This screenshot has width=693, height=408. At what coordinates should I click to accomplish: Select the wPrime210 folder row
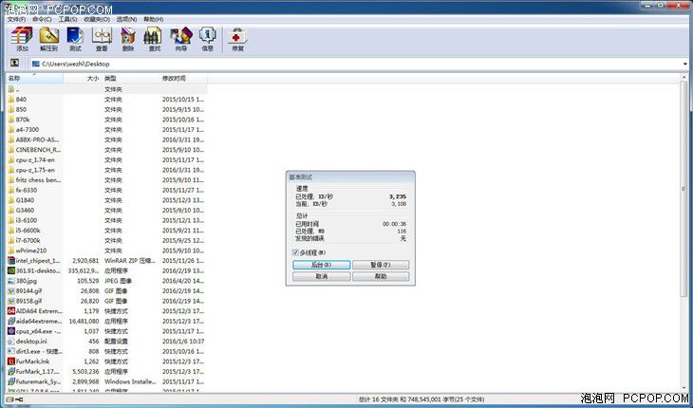[106, 250]
